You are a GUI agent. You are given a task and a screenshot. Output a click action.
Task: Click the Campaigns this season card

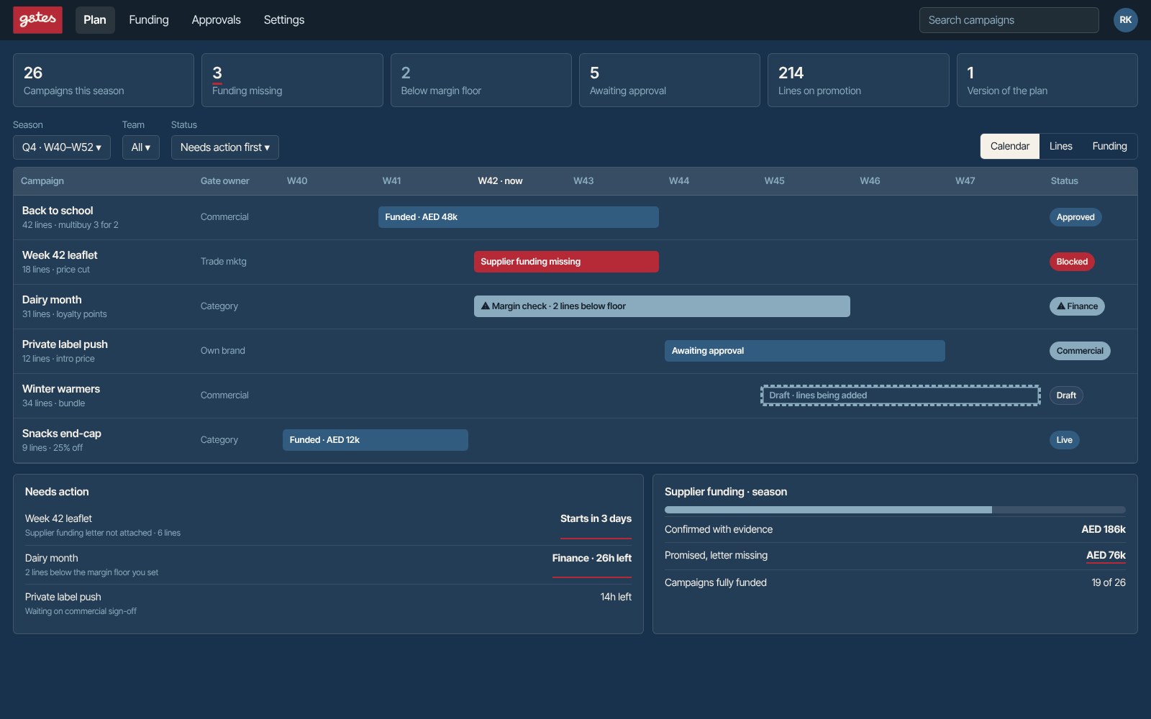pyautogui.click(x=104, y=81)
